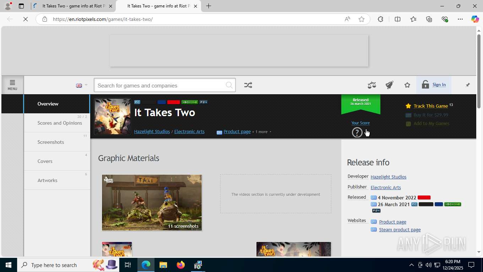Open Settings and more ellipsis menu
This screenshot has height=272, width=483.
(x=460, y=19)
